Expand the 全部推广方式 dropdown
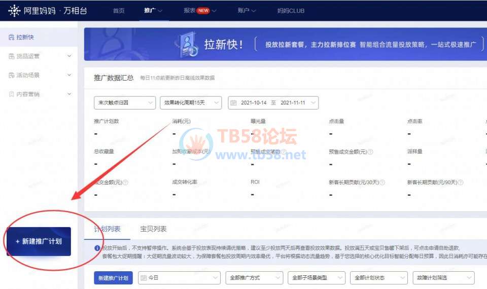This screenshot has height=289, width=487. click(254, 278)
